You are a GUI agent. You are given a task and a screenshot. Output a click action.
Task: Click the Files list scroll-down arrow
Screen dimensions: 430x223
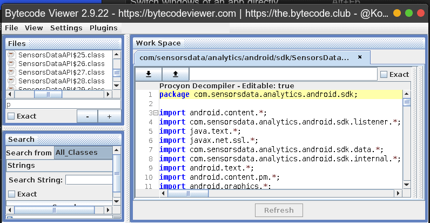tap(117, 86)
